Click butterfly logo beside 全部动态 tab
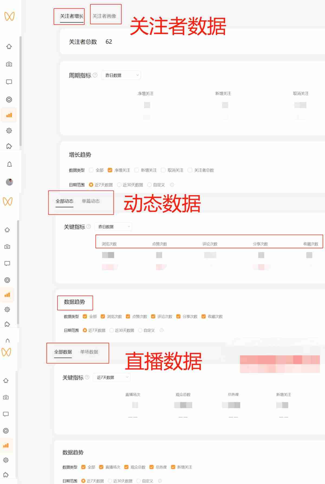This screenshot has height=484, width=325. click(x=8, y=201)
